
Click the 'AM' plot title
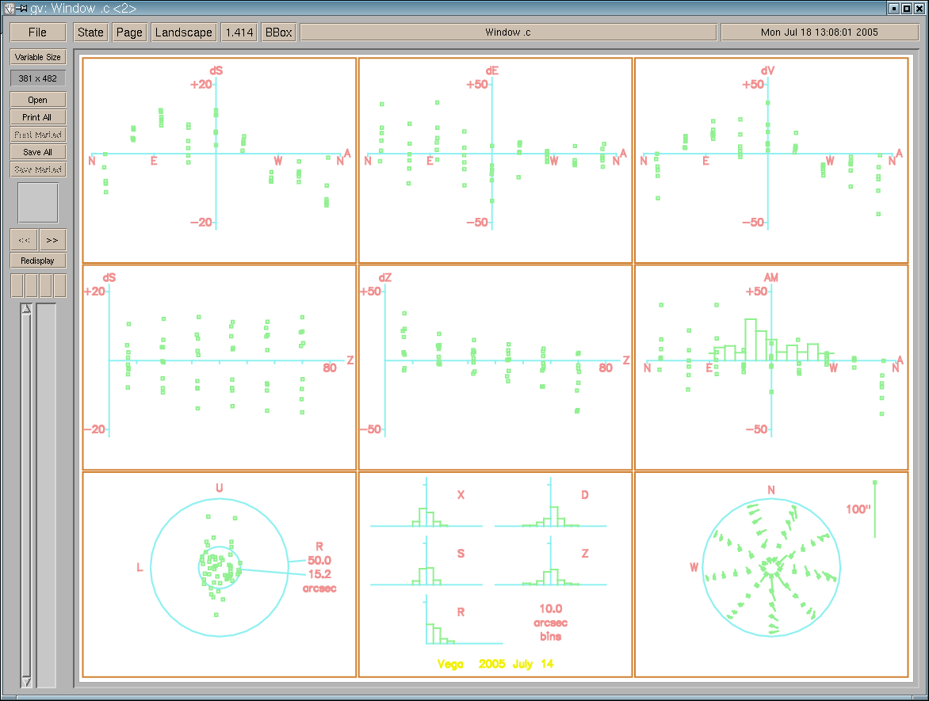770,278
